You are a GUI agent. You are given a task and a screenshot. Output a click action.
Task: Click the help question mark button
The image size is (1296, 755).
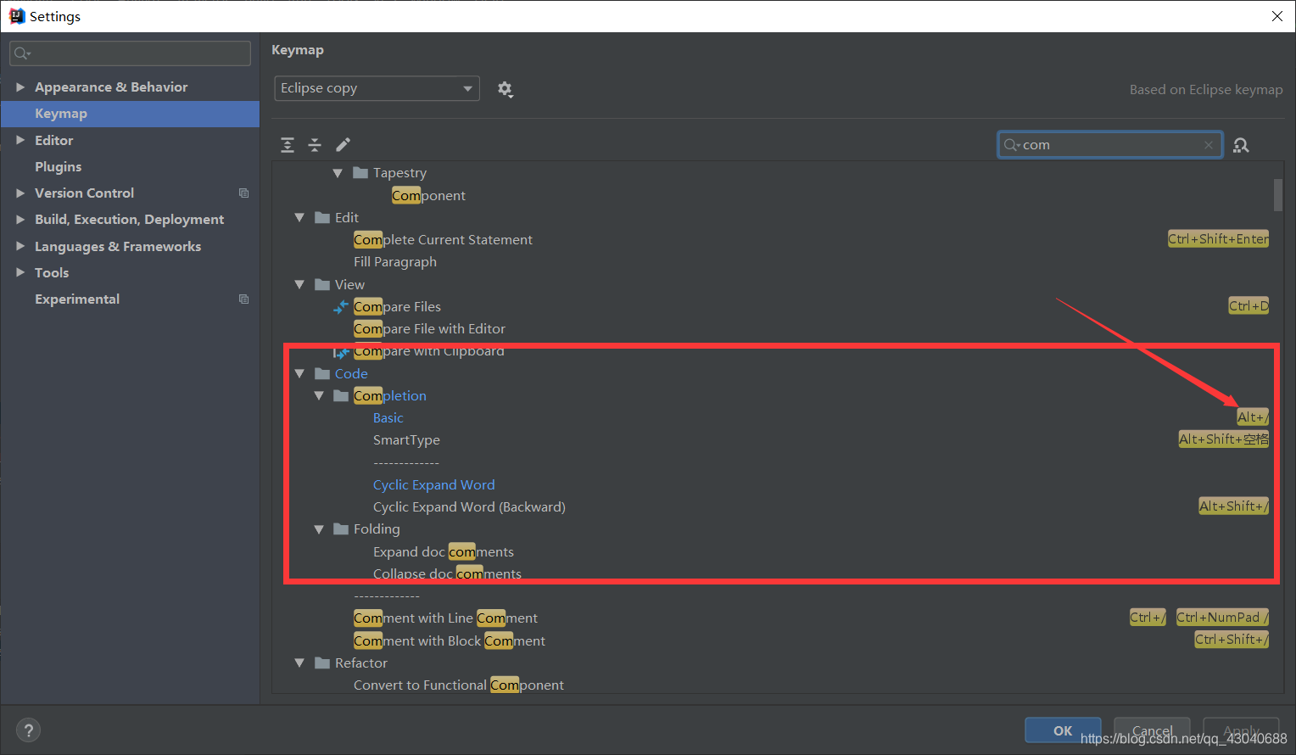pos(28,730)
